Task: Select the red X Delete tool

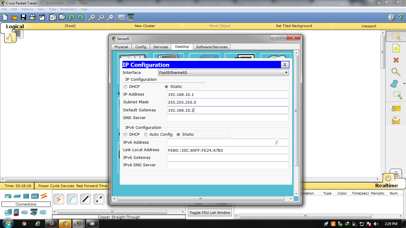Action: coord(396,60)
